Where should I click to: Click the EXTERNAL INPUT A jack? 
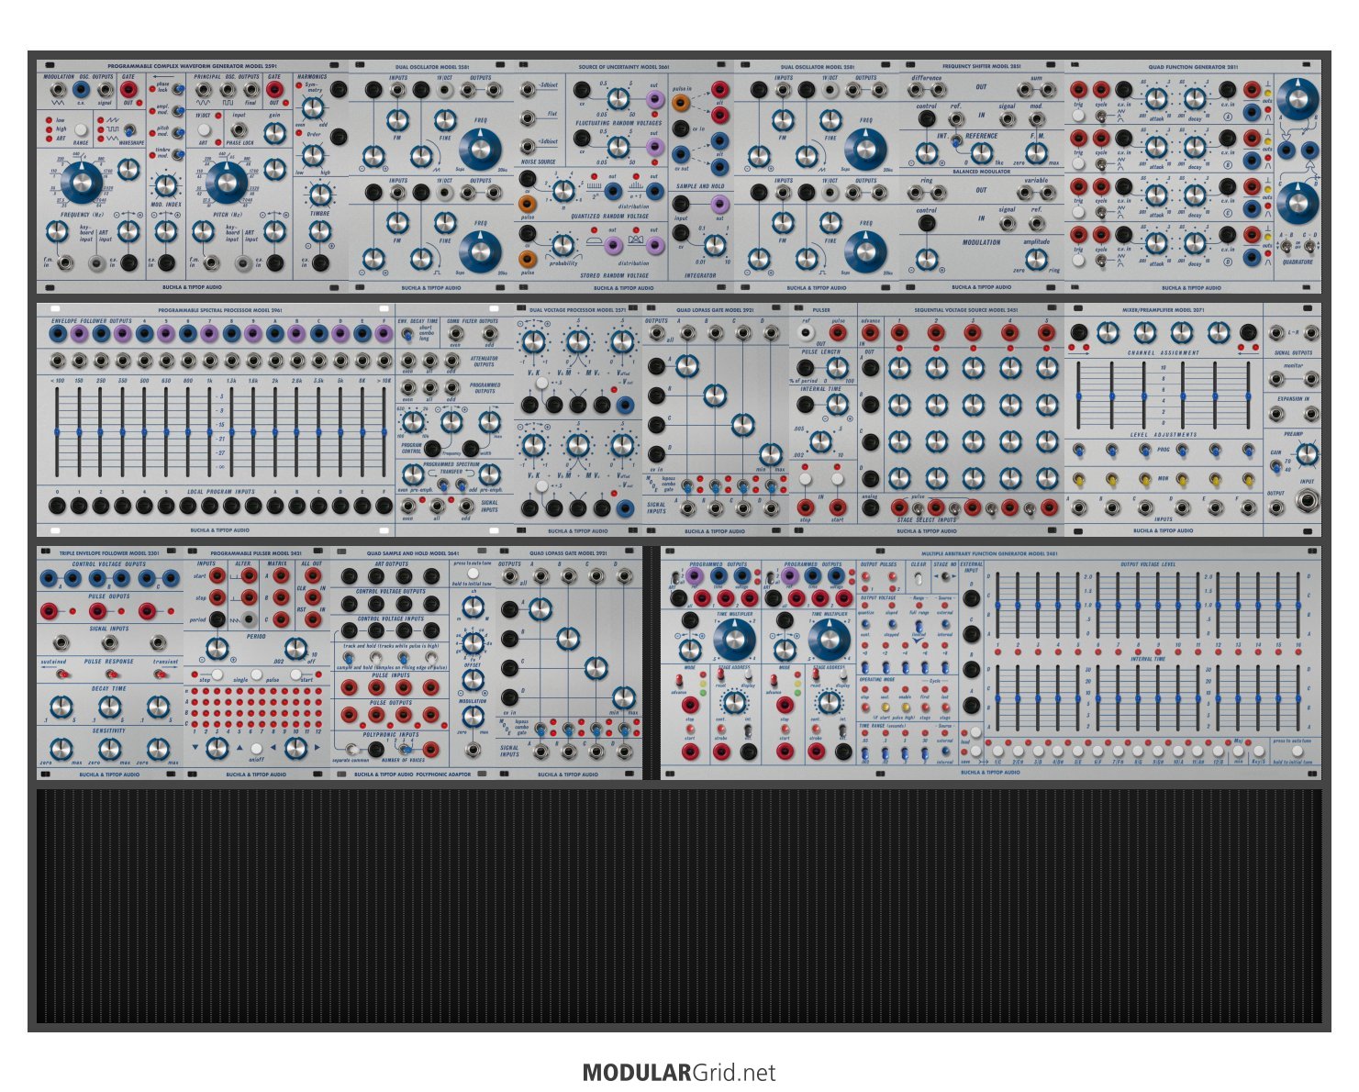pos(972,705)
